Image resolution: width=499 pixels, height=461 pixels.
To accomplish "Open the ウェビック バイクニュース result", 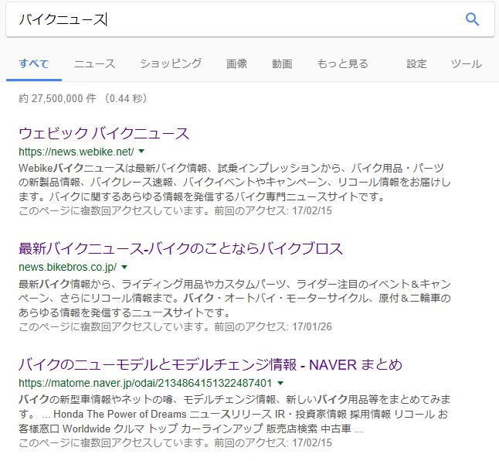I will coord(104,133).
